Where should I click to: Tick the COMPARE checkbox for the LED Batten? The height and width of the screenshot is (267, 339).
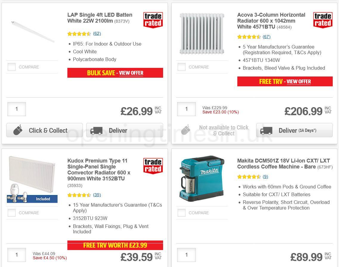[x=11, y=67]
